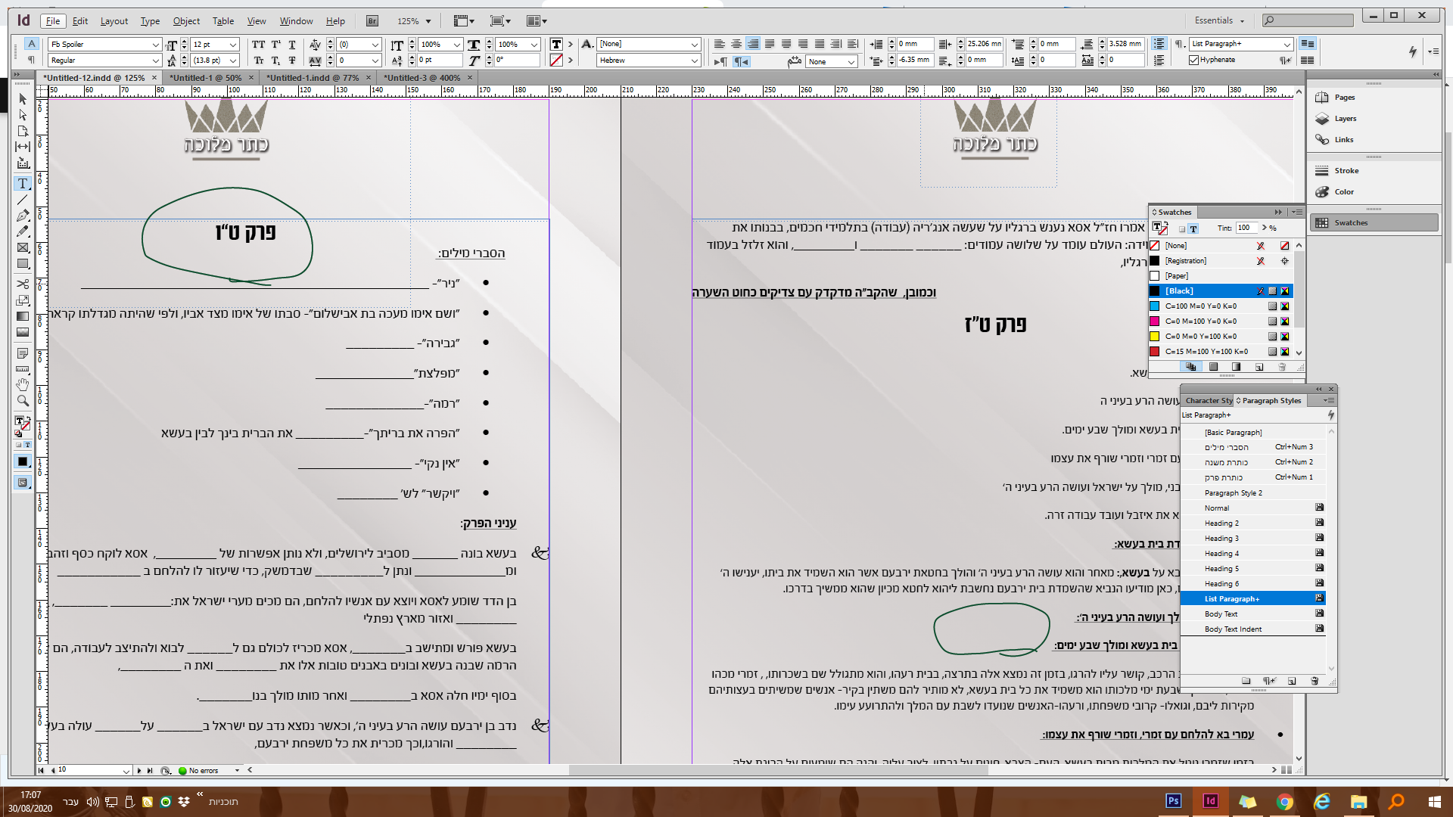Viewport: 1453px width, 817px height.
Task: Open the Pages panel
Action: click(x=1344, y=98)
